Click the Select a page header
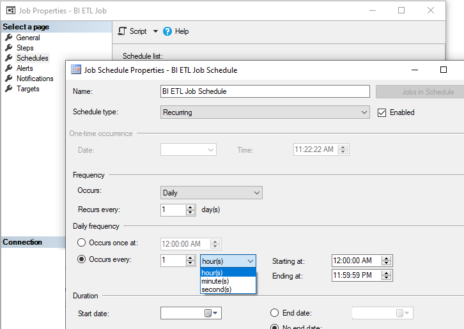The height and width of the screenshot is (329, 464). tap(56, 27)
